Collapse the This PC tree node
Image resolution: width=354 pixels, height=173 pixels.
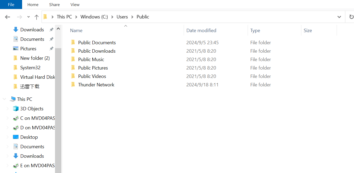pyautogui.click(x=4, y=99)
